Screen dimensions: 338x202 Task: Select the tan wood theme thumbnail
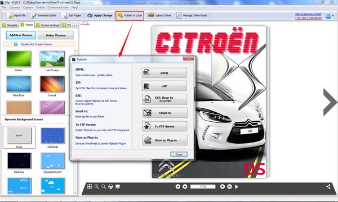point(19,107)
